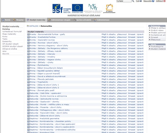Screen dimensions: 167x133
Task: Click Přejít k obsahu for Sekunda Pythagorova věta
Action: pyautogui.click(x=108, y=110)
